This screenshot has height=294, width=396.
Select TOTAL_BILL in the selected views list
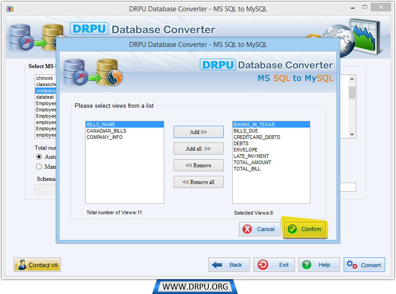pyautogui.click(x=271, y=169)
